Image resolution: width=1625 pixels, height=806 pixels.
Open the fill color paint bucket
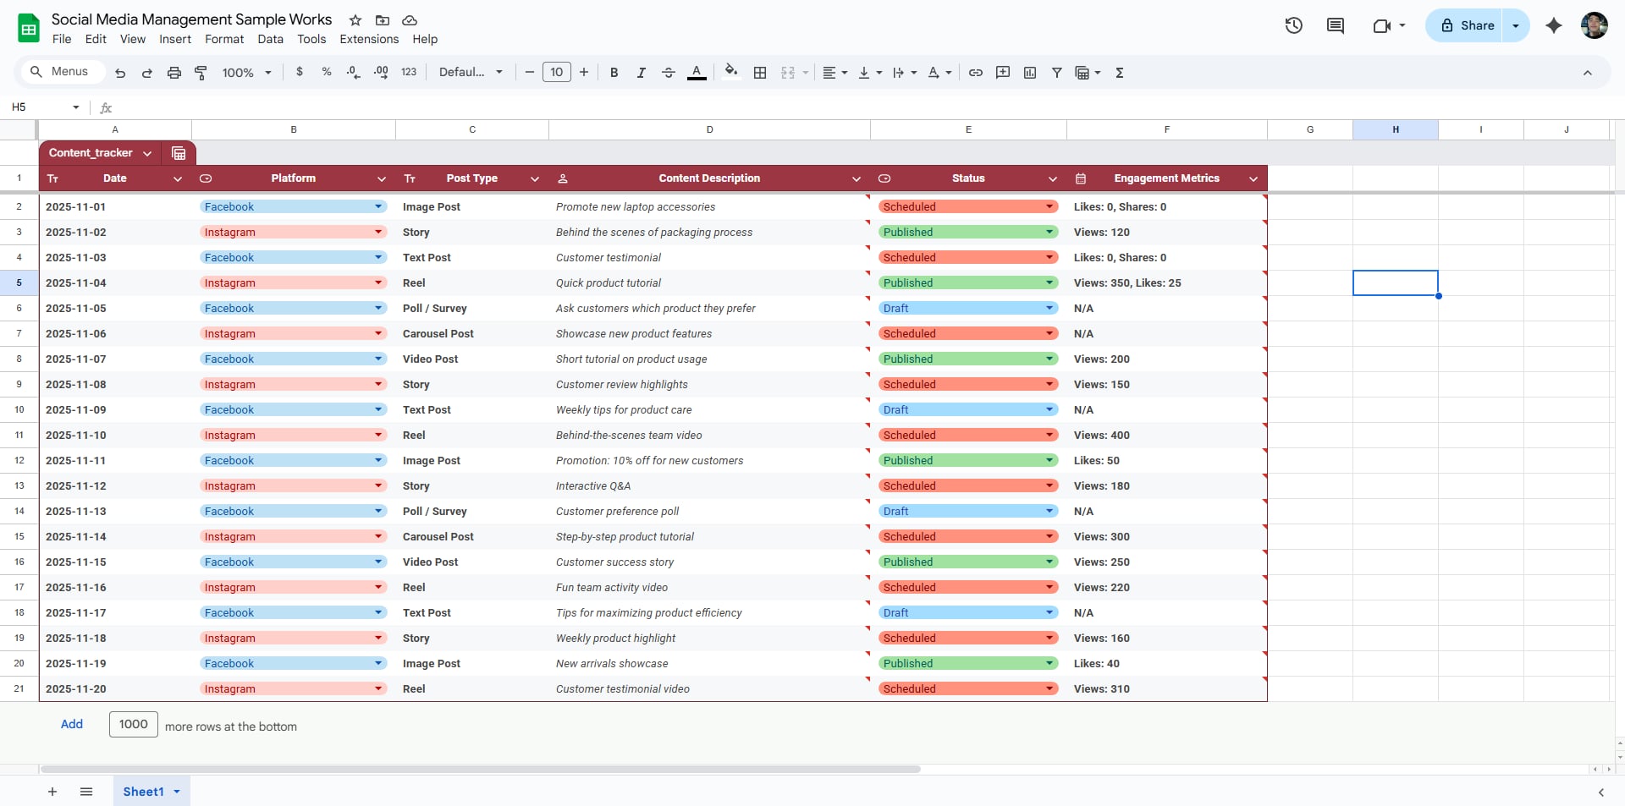coord(731,73)
